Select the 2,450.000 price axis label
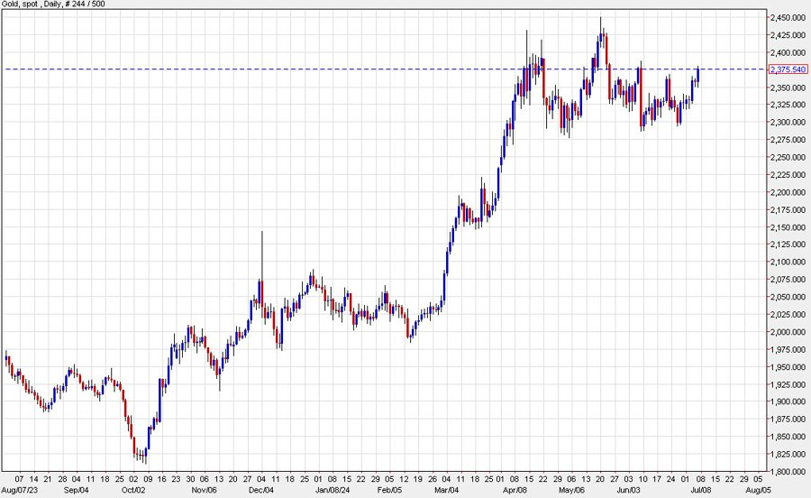The height and width of the screenshot is (498, 811). [788, 18]
